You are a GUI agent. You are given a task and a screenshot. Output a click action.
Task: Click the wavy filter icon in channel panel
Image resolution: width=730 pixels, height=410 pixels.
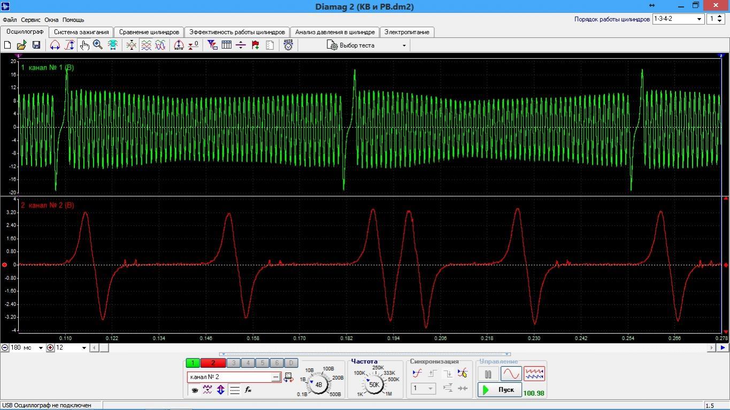click(208, 390)
